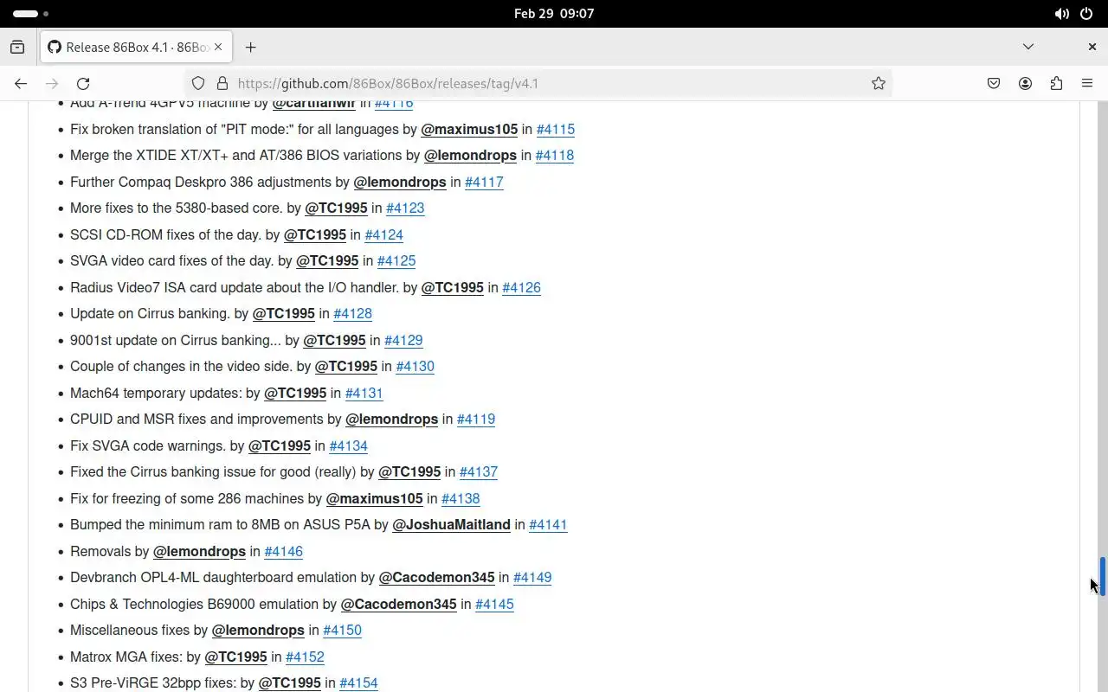
Task: Visit @TC1995 profile on S3 Pre-ViRGE line
Action: click(x=290, y=683)
